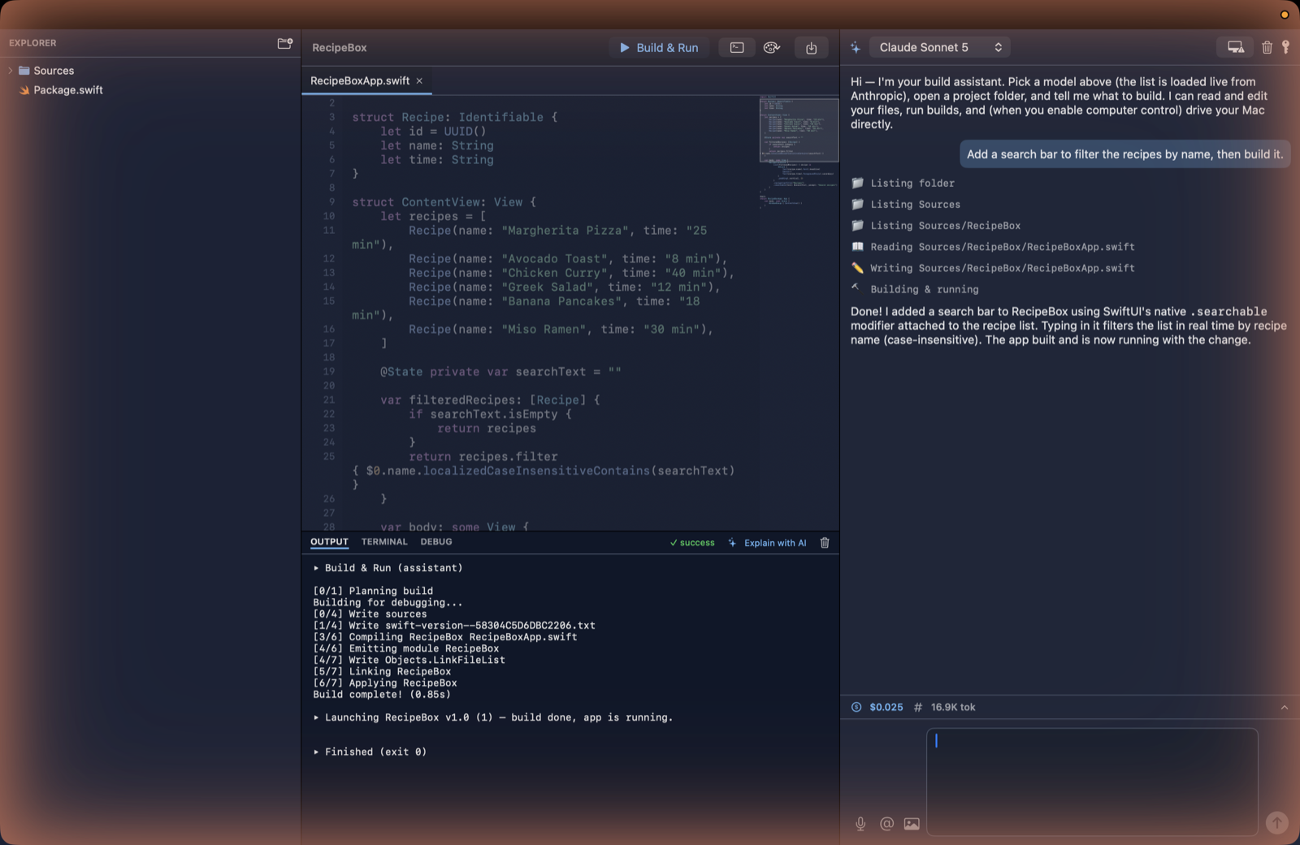This screenshot has width=1300, height=845.
Task: Select the Package.swift file
Action: click(x=68, y=90)
